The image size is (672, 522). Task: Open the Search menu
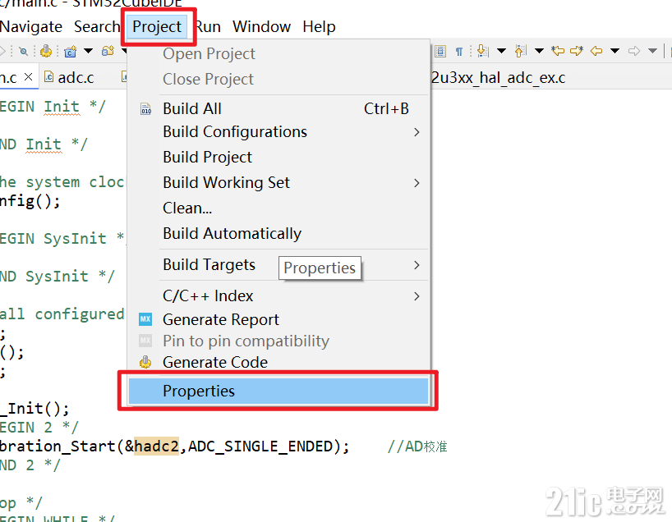click(x=96, y=26)
